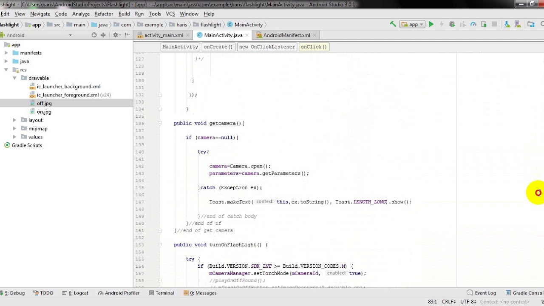Select ic_launcher_background.xml file
This screenshot has width=544, height=306.
pyautogui.click(x=68, y=87)
